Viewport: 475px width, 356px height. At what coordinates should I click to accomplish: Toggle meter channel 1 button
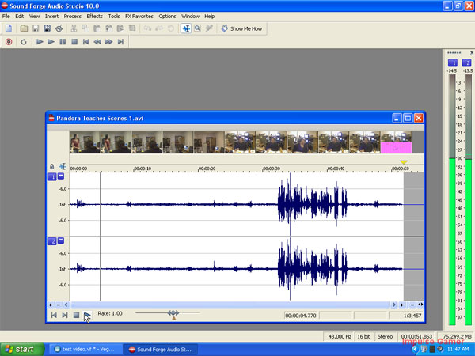click(x=453, y=62)
